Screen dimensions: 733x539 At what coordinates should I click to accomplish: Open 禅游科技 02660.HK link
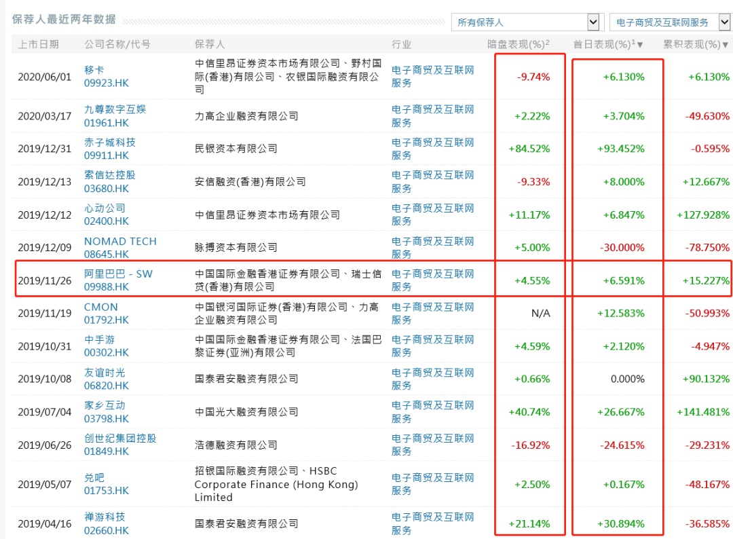coord(106,523)
